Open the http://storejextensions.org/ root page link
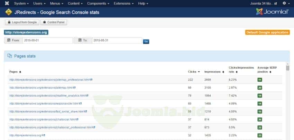Image resolution: width=294 pixels, height=140 pixels. pyautogui.click(x=26, y=135)
